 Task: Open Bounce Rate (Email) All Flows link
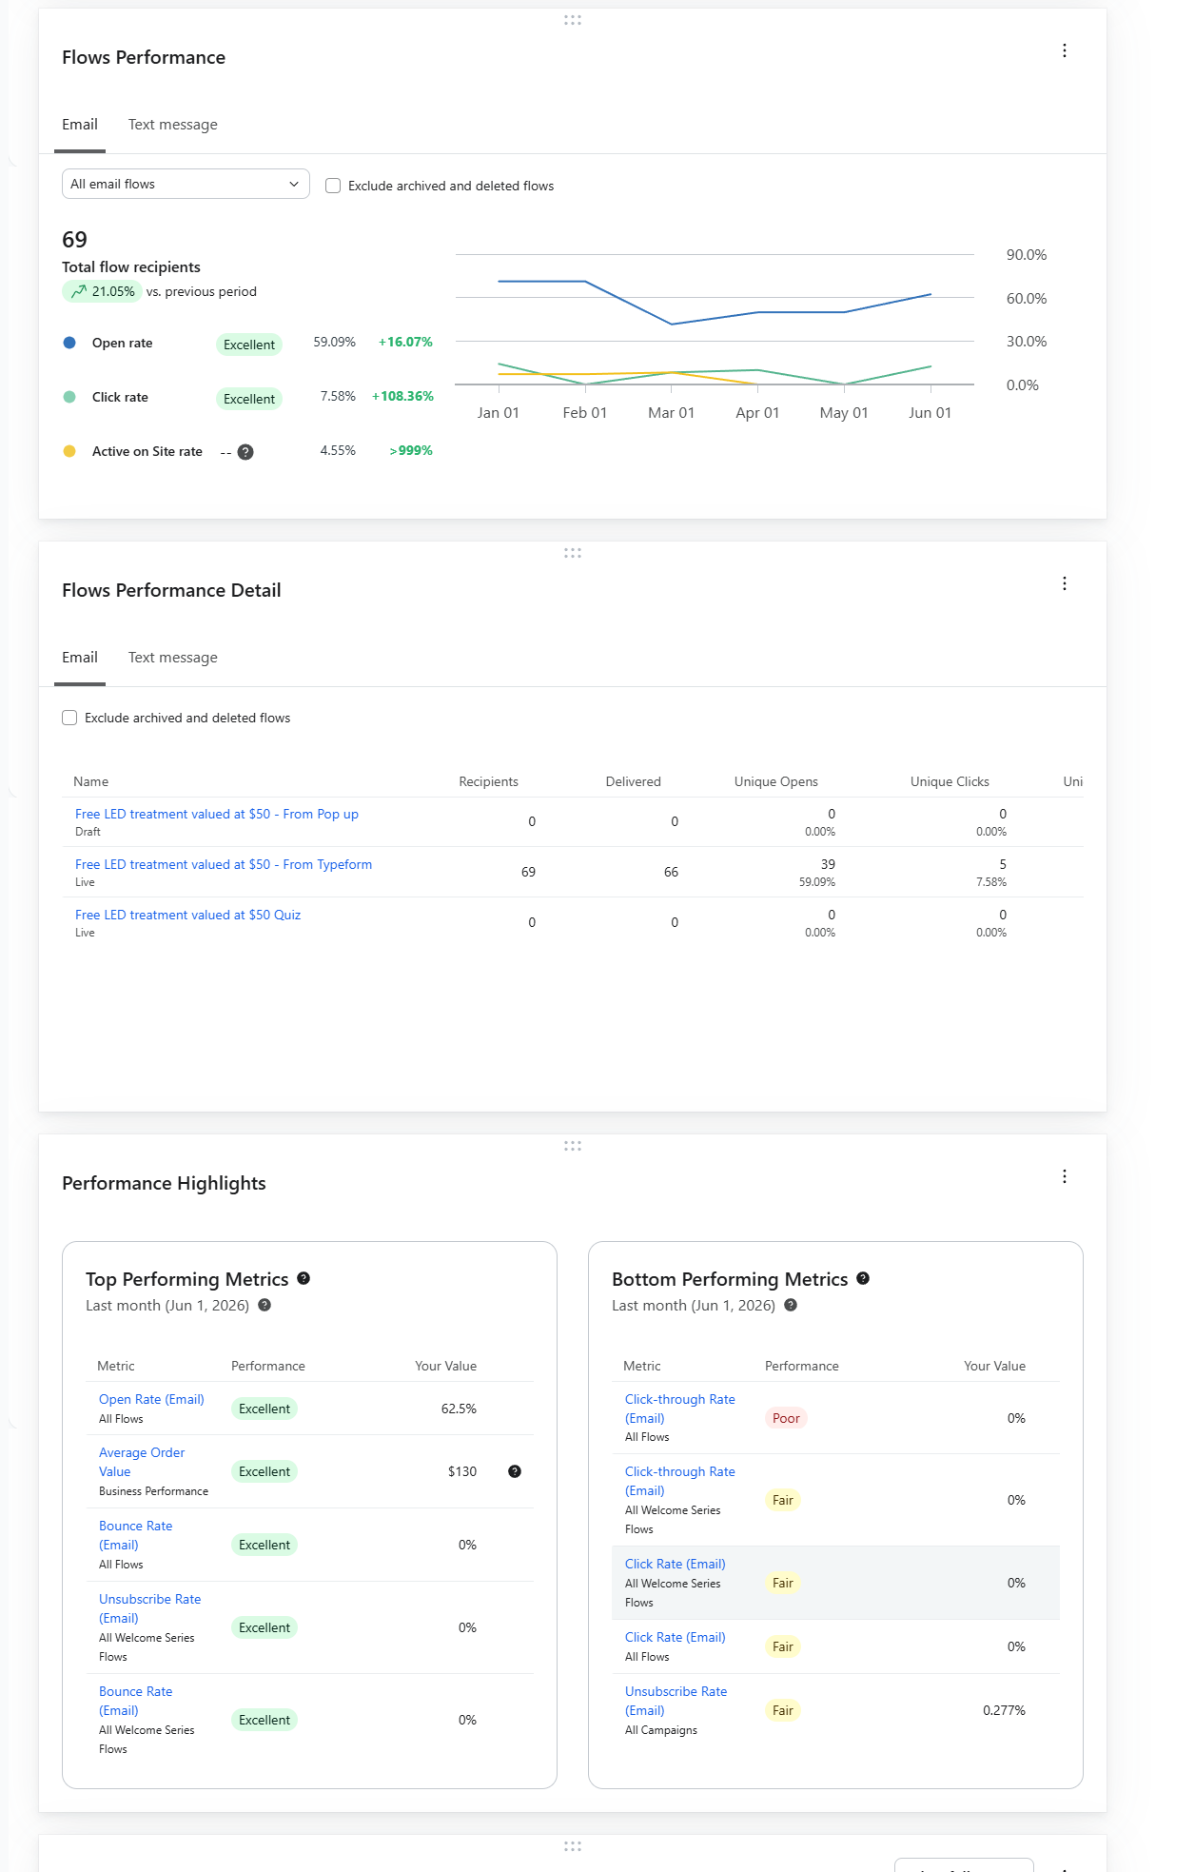(136, 1535)
